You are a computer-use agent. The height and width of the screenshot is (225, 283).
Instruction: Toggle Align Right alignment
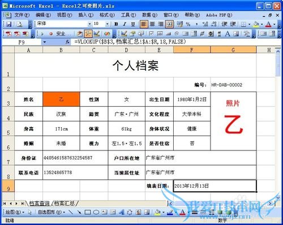coord(161,24)
